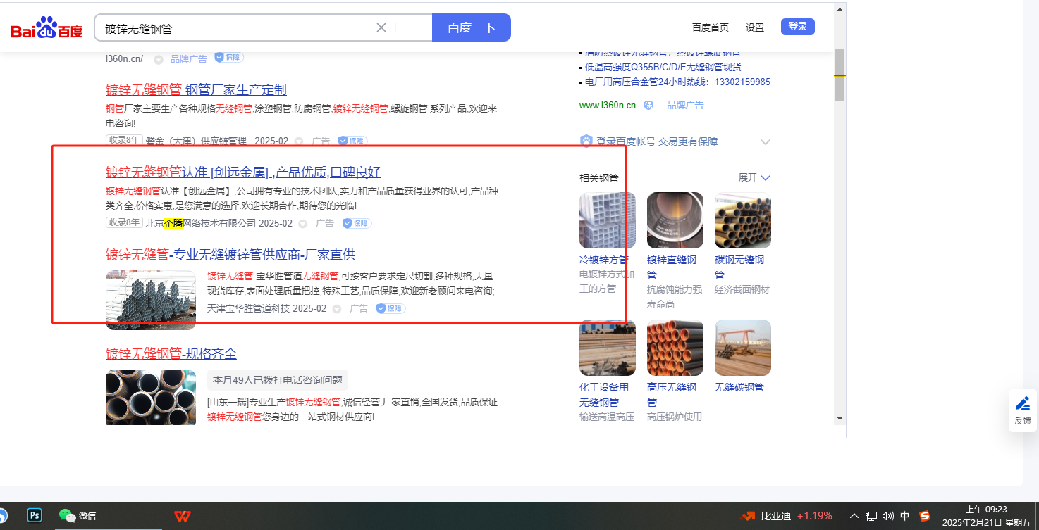This screenshot has height=530, width=1039.
Task: Click the scrollbar down arrow
Action: coord(840,418)
